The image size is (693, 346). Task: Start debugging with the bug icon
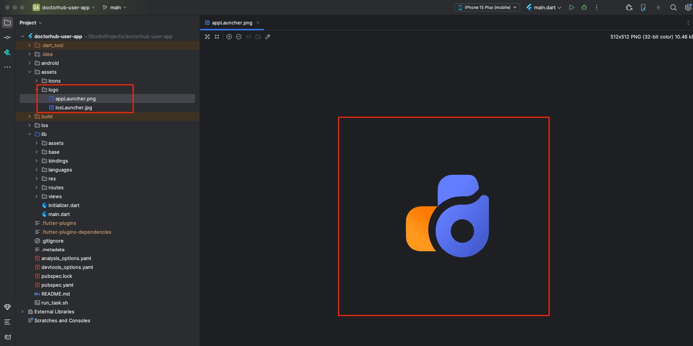tap(584, 7)
